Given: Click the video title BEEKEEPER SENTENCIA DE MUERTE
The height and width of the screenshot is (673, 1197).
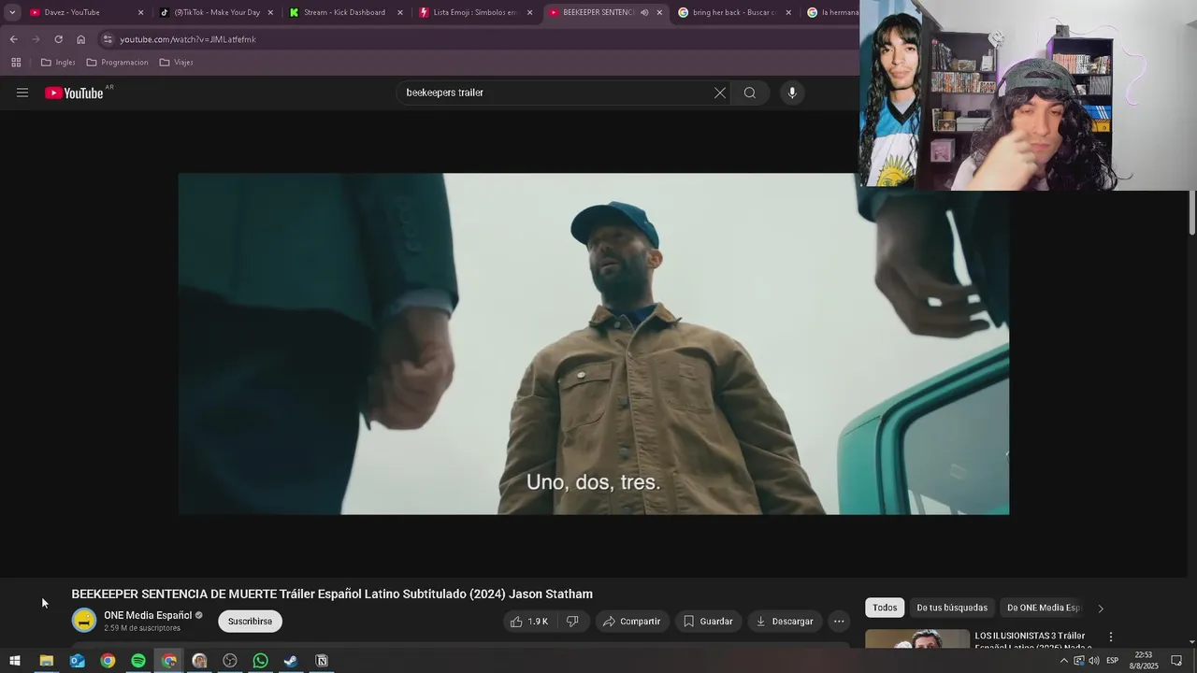Looking at the screenshot, I should (332, 594).
